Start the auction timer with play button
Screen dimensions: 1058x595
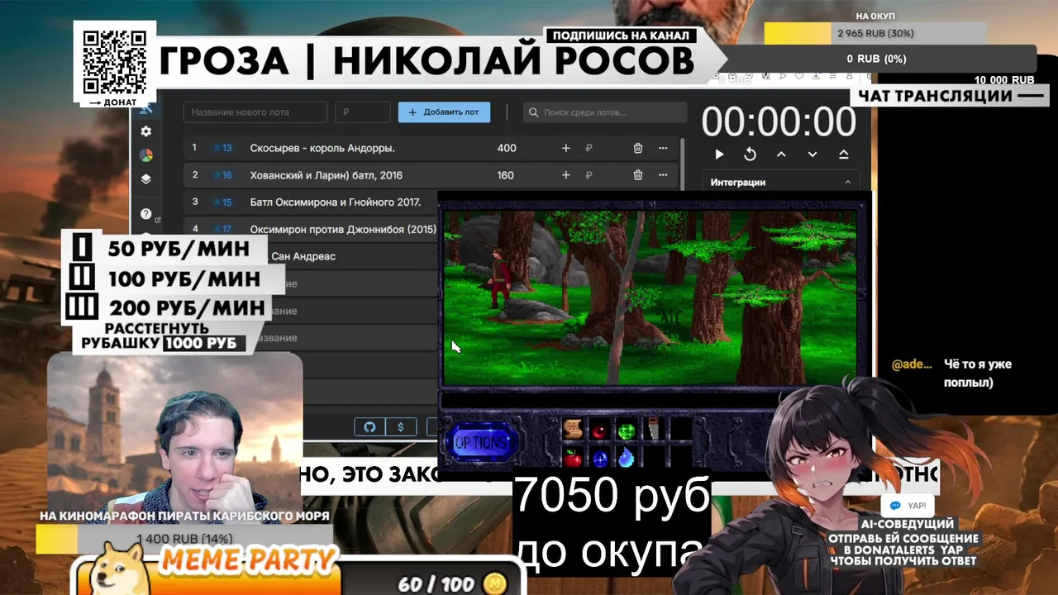click(719, 155)
